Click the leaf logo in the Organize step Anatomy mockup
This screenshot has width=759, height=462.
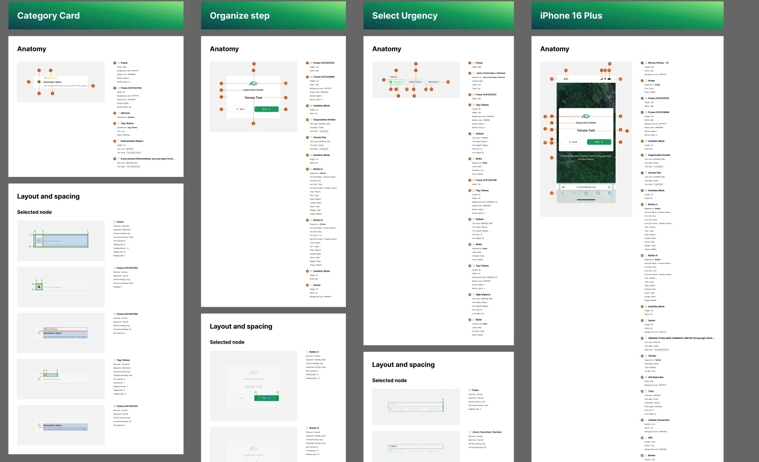click(253, 83)
